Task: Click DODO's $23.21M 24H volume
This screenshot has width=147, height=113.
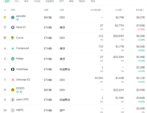Action: pyautogui.click(x=119, y=90)
